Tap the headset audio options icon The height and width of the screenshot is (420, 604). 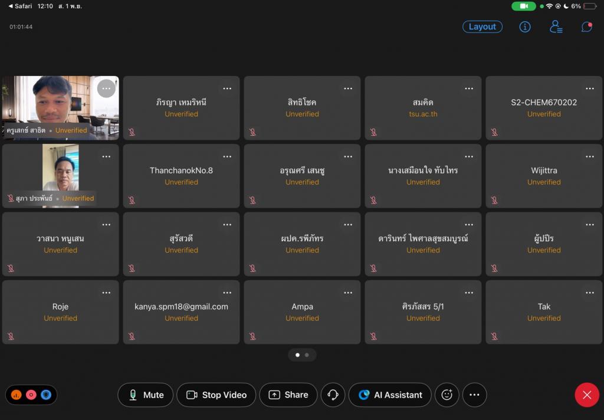333,395
